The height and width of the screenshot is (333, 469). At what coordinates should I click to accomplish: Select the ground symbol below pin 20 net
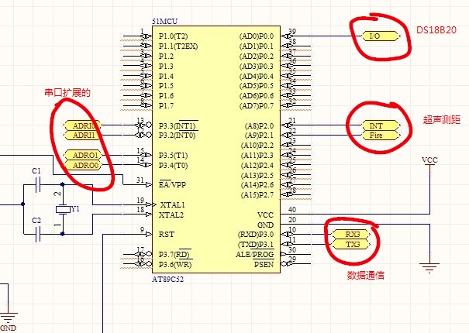[x=429, y=268]
